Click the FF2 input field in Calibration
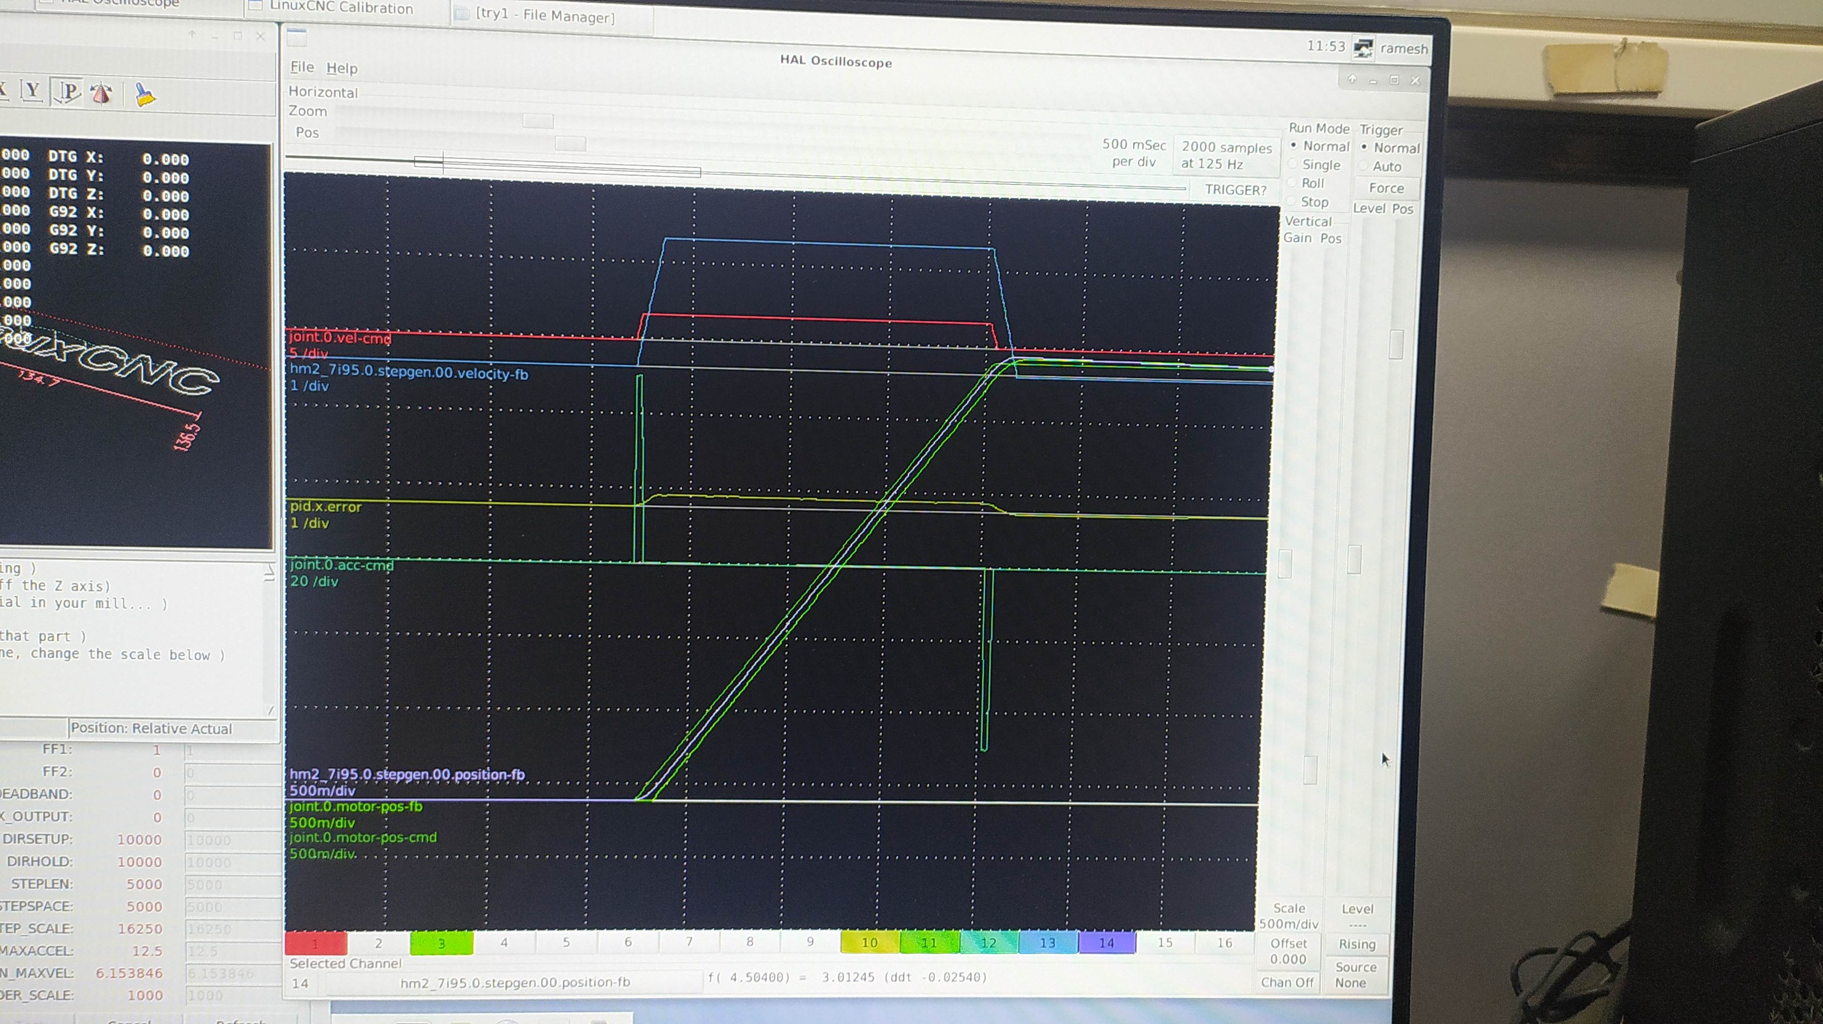The image size is (1823, 1024). click(232, 772)
